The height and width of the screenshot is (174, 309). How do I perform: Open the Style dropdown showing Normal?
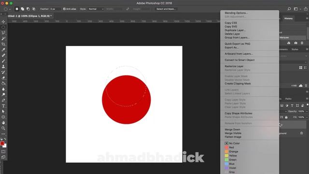click(x=96, y=9)
